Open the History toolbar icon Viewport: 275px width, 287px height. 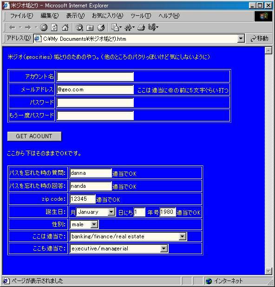101,28
